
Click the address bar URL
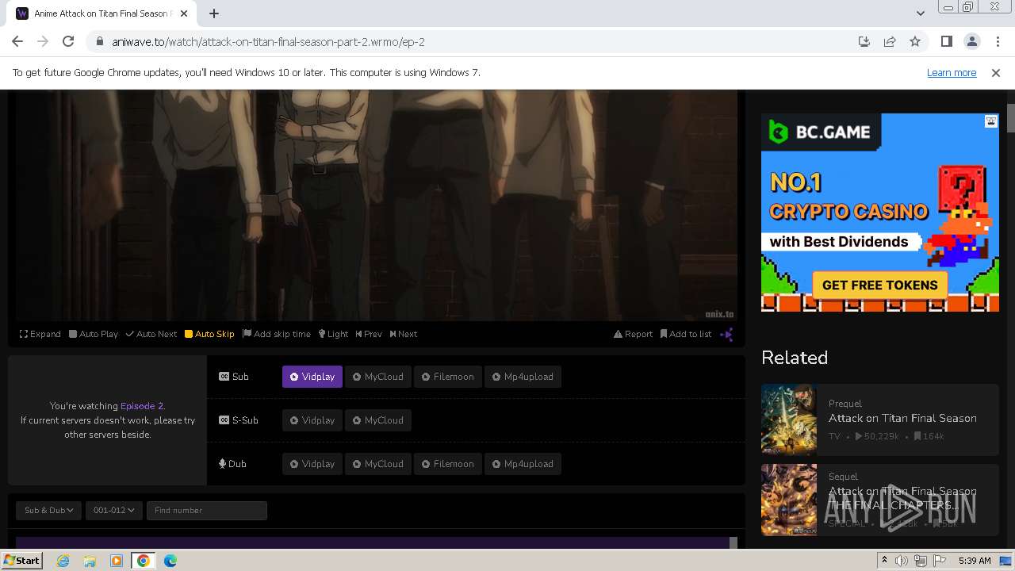(268, 41)
